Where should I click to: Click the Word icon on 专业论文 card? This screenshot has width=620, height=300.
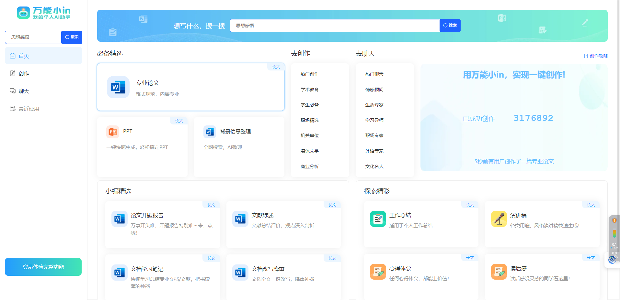tap(118, 87)
